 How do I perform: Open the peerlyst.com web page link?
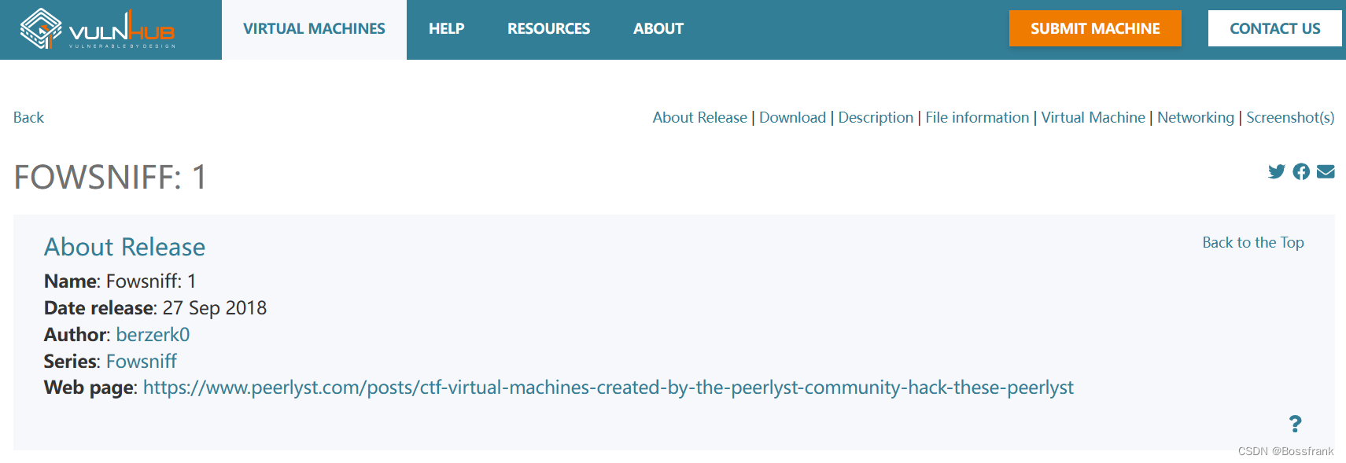click(608, 388)
